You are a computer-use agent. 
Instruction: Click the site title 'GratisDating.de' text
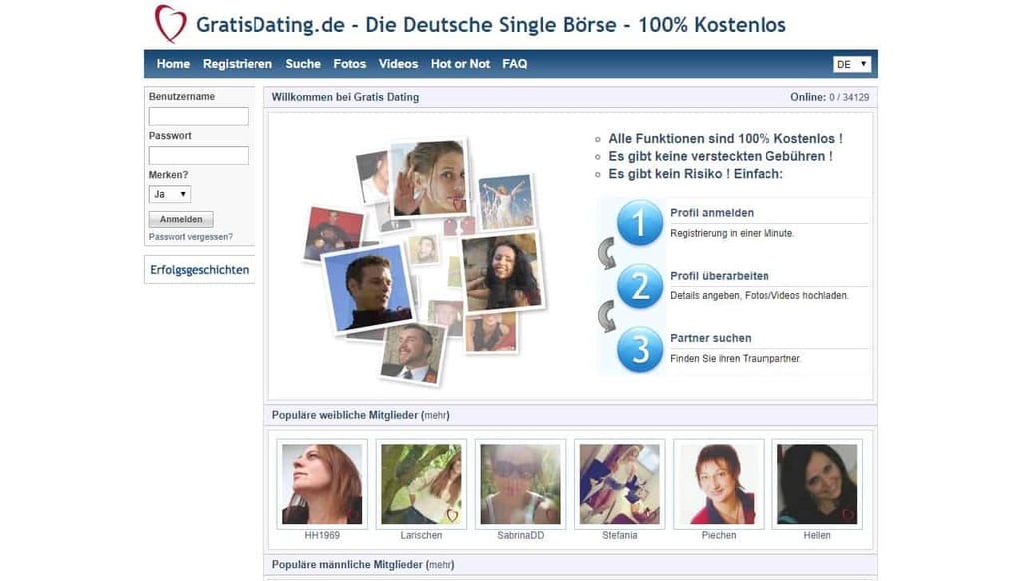coord(269,25)
